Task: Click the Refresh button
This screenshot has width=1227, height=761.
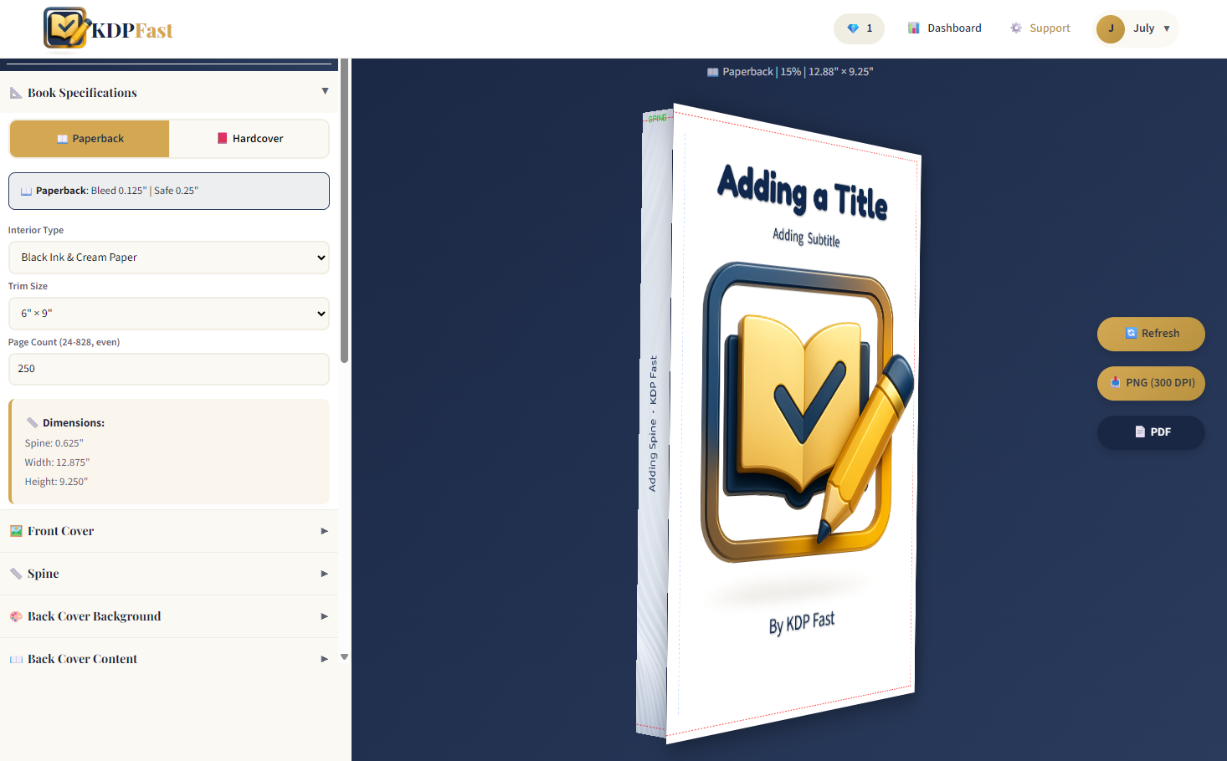Action: (1151, 334)
